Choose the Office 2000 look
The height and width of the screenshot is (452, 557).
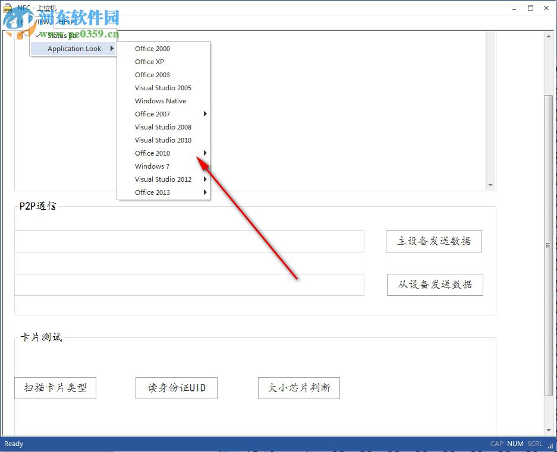[163, 49]
